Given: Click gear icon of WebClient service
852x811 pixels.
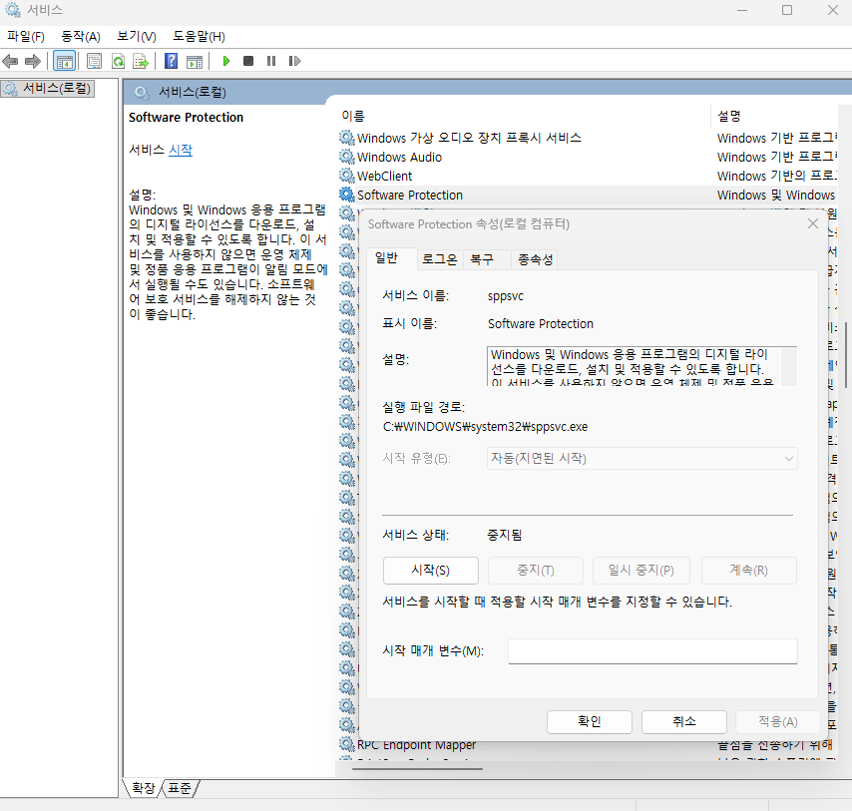Looking at the screenshot, I should [x=346, y=176].
